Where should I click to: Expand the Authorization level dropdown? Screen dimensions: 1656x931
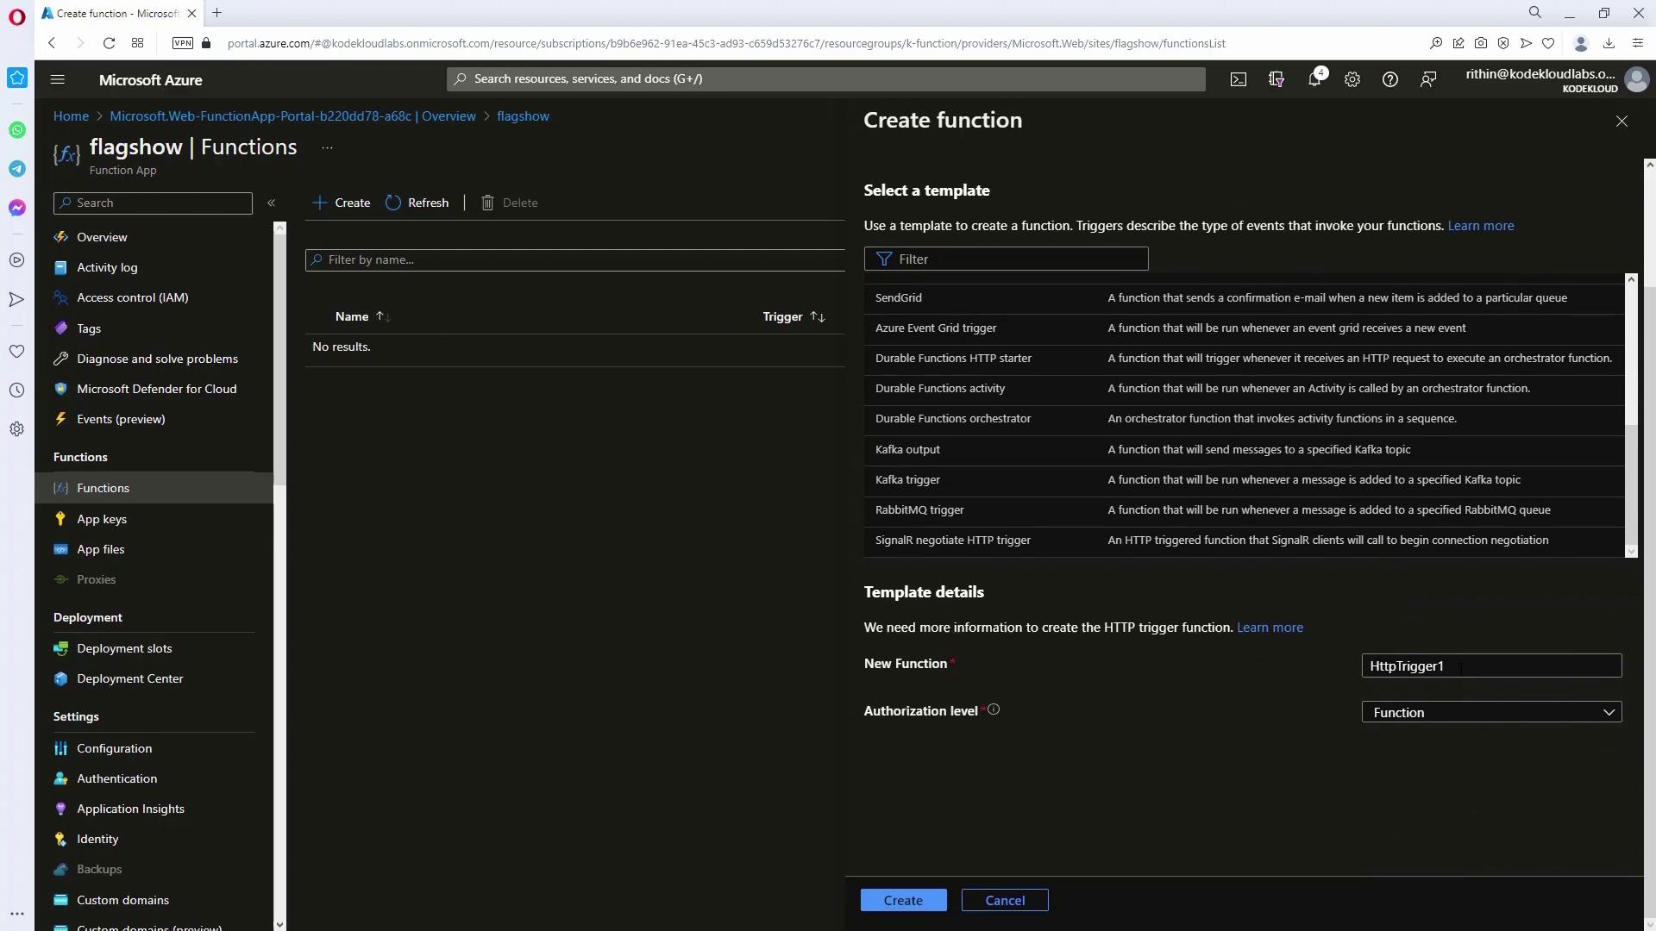1491,712
